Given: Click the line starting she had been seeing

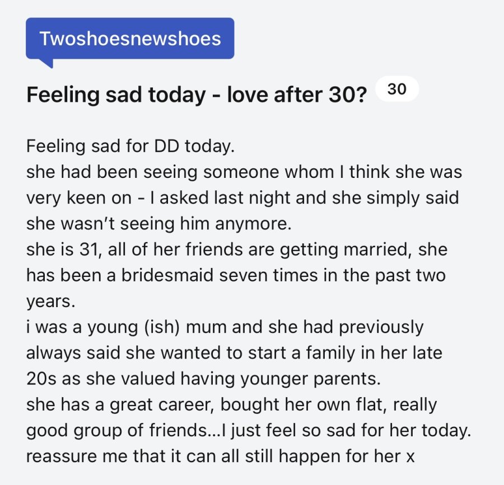Looking at the screenshot, I should coord(244,172).
